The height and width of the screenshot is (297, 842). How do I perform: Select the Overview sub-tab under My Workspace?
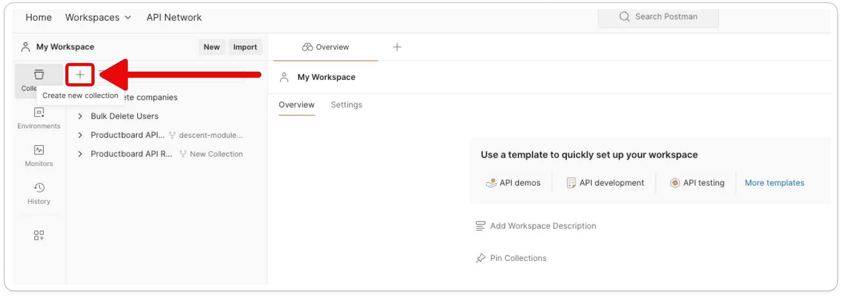pyautogui.click(x=297, y=105)
